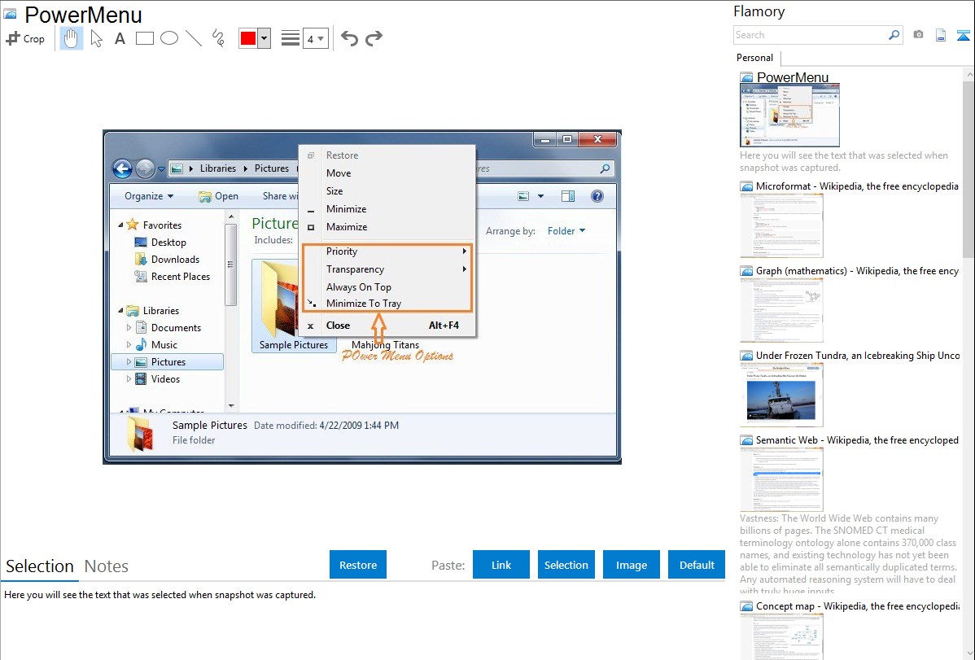Click the Mahjong Titans item label
The width and height of the screenshot is (975, 660).
coord(385,345)
